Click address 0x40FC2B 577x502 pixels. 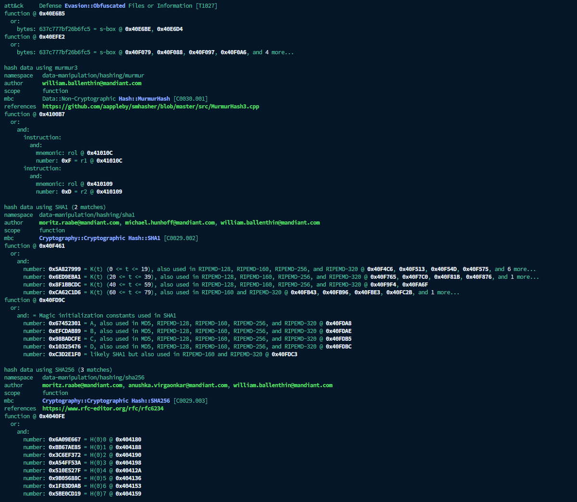tap(399, 292)
